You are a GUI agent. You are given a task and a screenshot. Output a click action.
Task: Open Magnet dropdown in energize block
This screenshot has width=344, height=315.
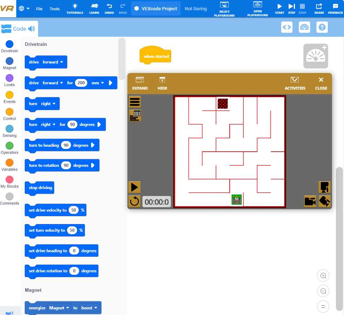(59, 308)
